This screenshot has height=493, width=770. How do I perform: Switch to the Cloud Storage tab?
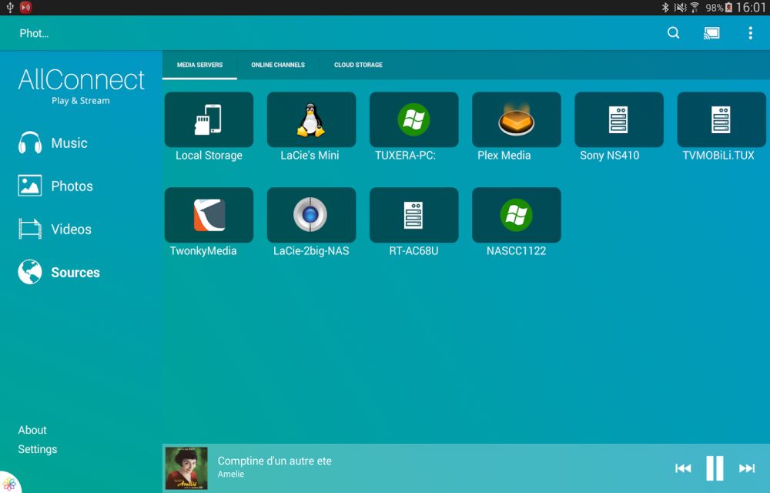[x=359, y=65]
